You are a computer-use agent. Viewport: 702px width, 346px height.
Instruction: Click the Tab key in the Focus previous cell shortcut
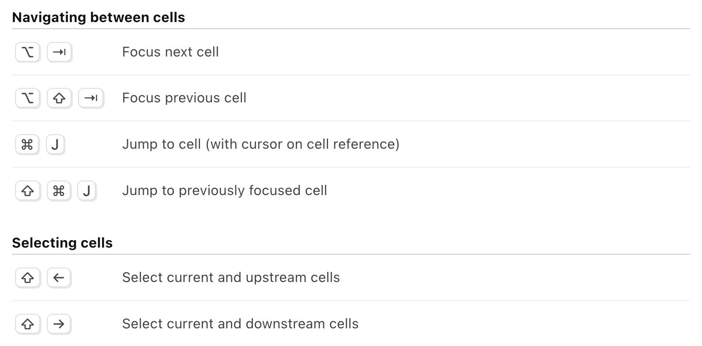click(x=91, y=98)
